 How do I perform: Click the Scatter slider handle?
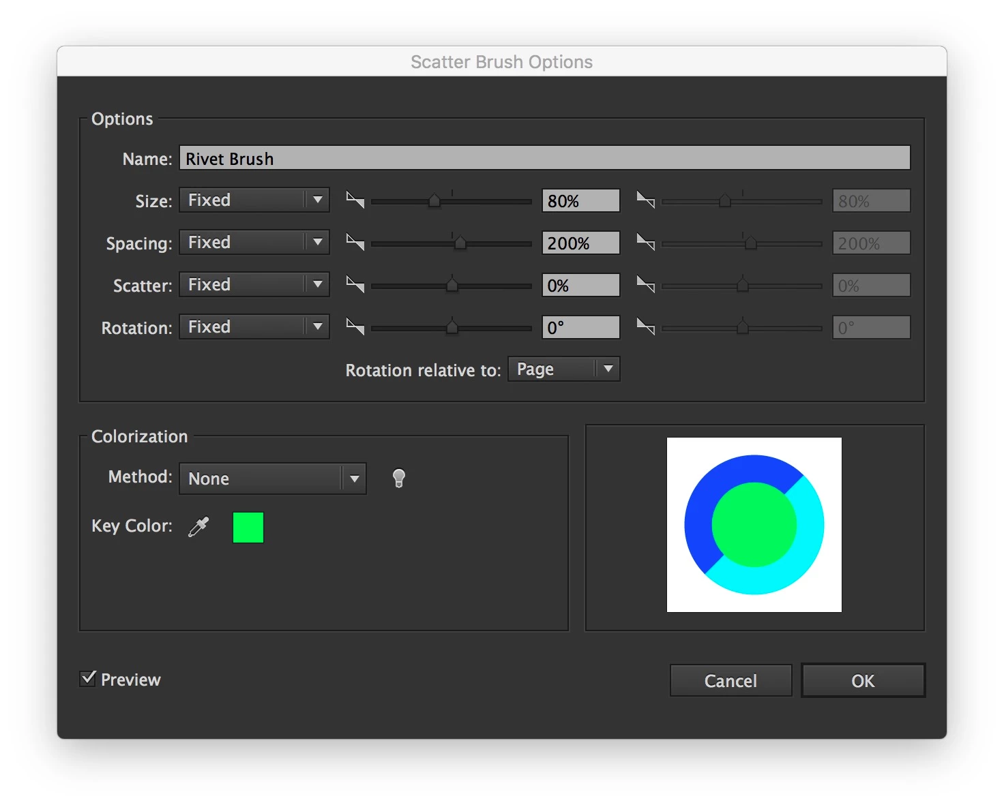point(452,285)
